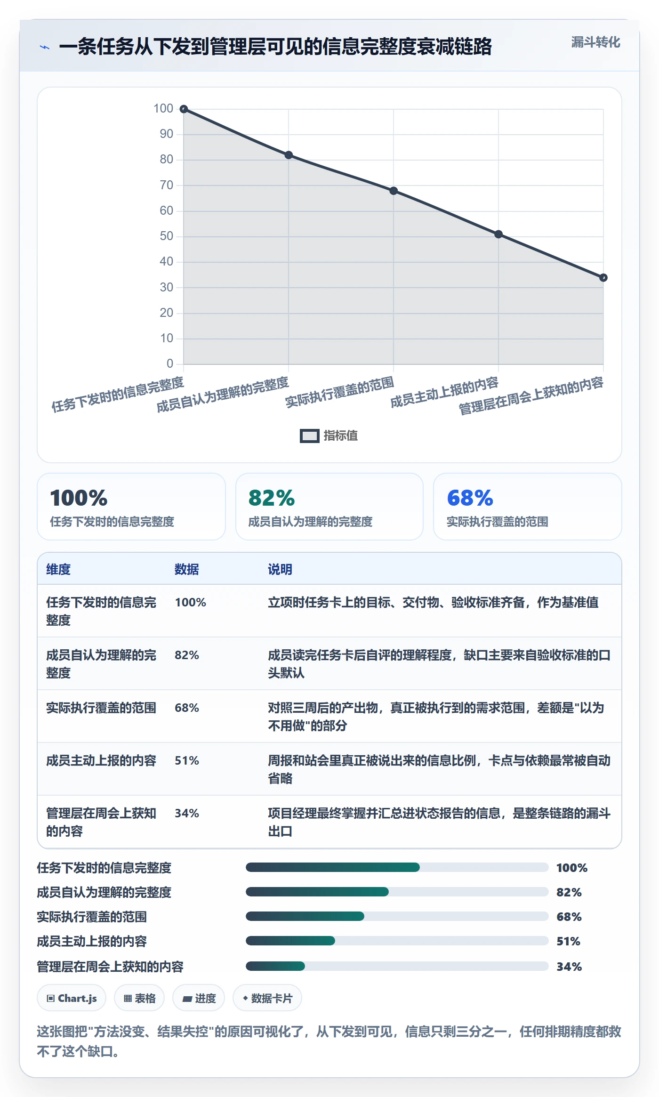The height and width of the screenshot is (1097, 659).
Task: Click the chart data point at 68
Action: (x=394, y=191)
